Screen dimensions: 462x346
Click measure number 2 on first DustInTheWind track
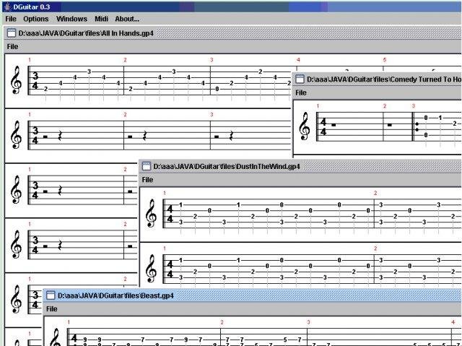point(375,193)
